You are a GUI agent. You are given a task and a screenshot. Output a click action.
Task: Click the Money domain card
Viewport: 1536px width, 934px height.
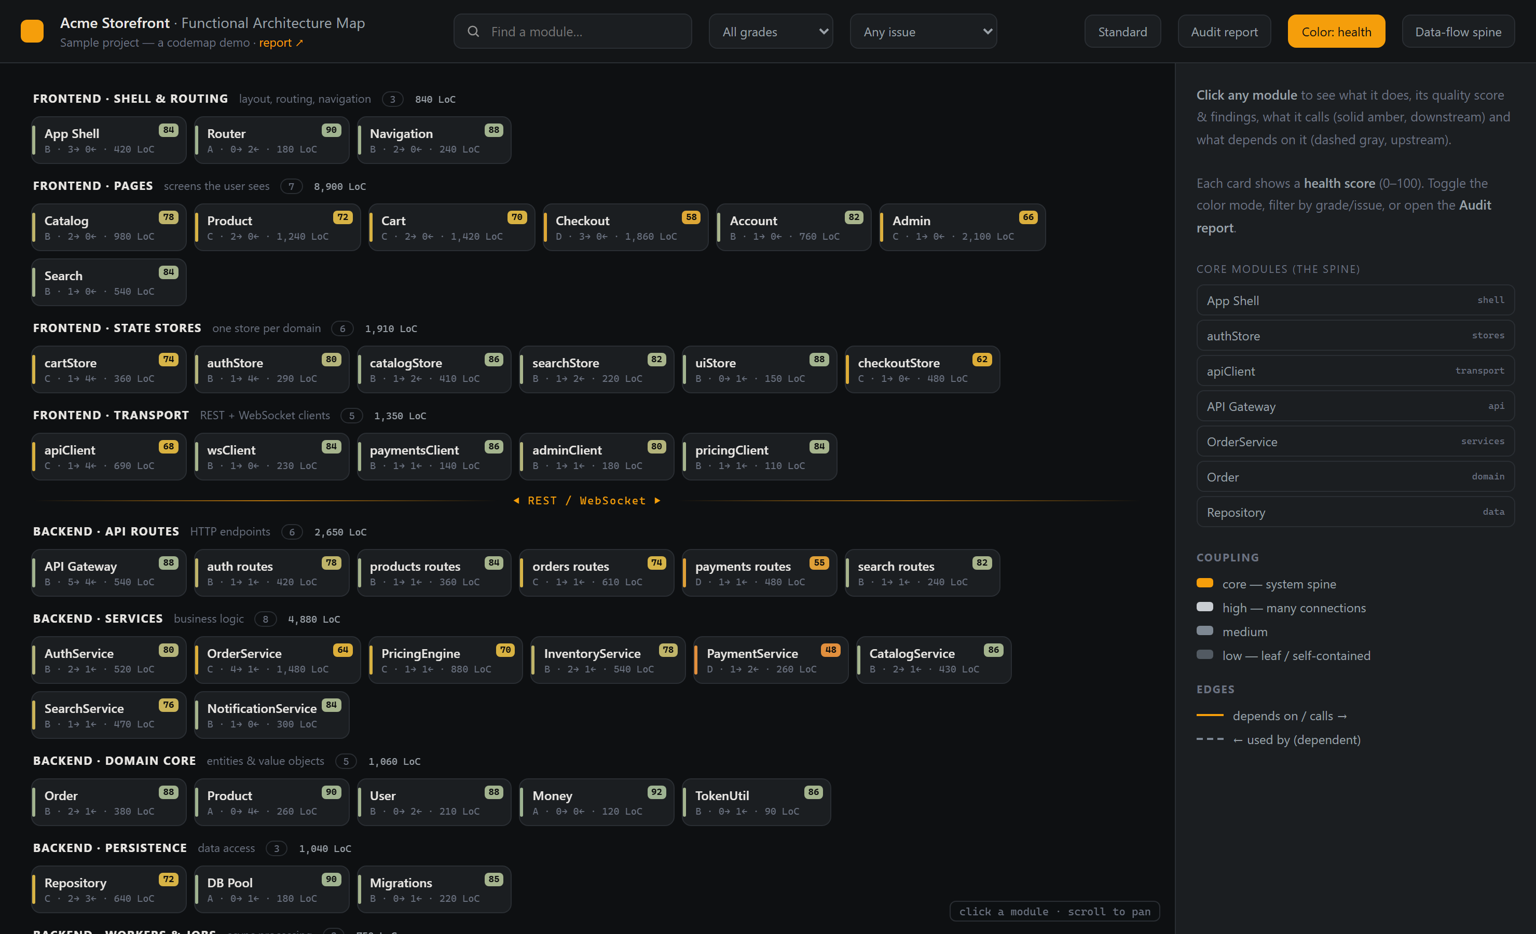(597, 802)
